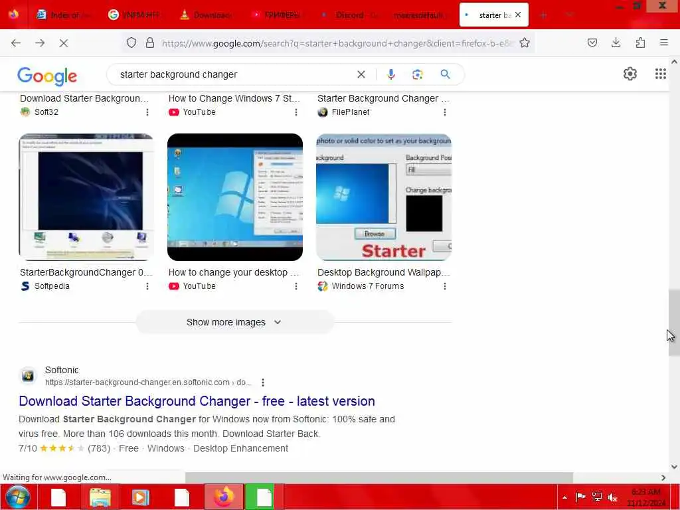
Task: Click the horizontal scrollbar right arrow
Action: (663, 477)
